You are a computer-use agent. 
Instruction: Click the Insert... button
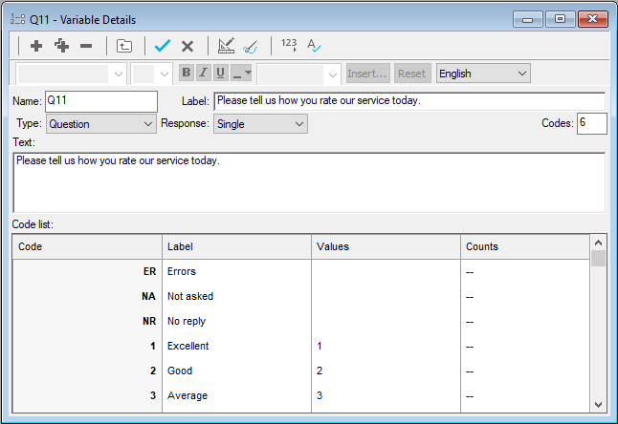(367, 74)
